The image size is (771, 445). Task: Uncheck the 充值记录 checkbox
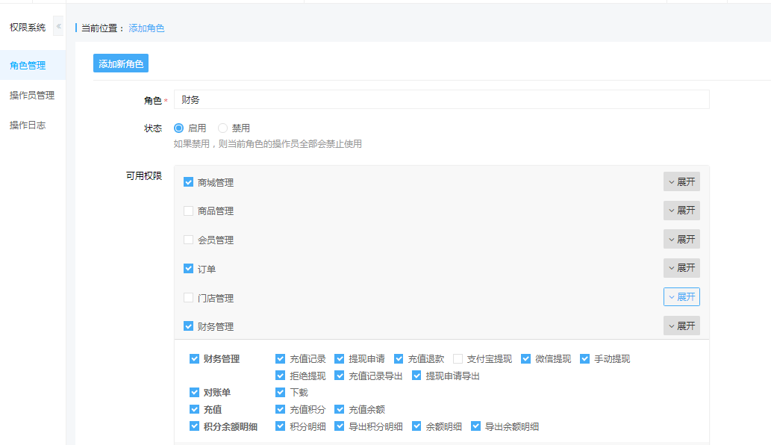pos(281,358)
